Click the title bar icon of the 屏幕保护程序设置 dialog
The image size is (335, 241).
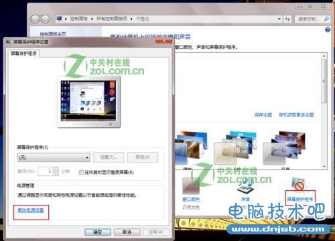[9, 42]
